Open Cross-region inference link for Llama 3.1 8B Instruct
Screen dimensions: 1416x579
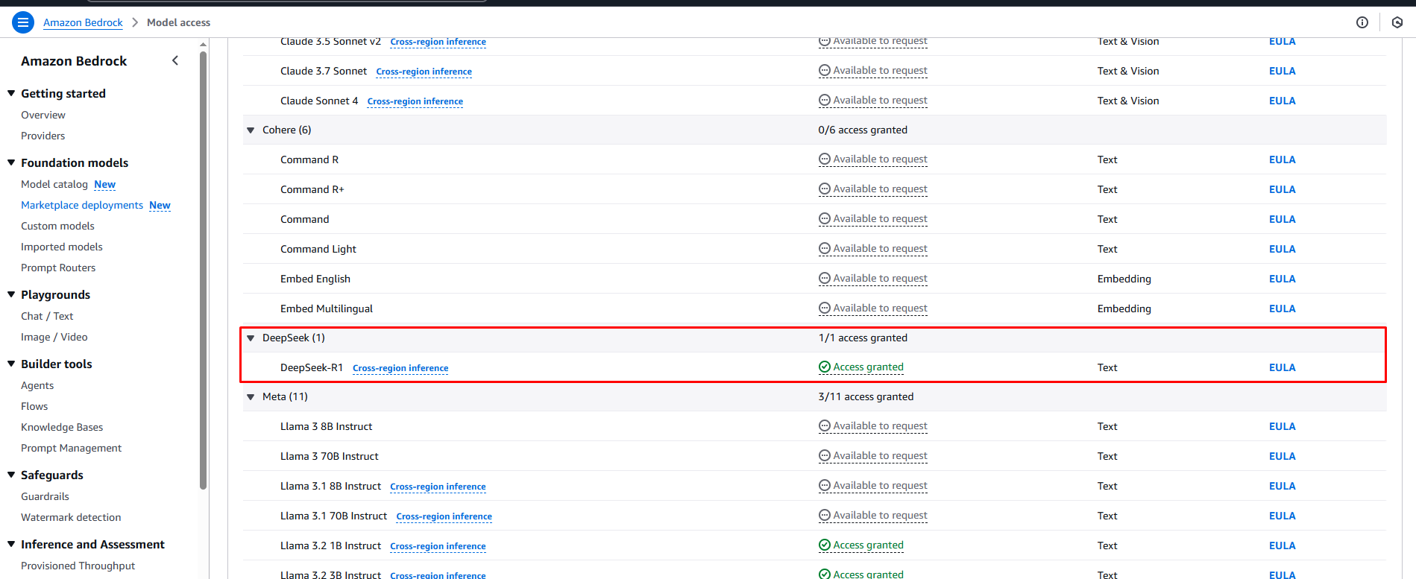point(438,487)
